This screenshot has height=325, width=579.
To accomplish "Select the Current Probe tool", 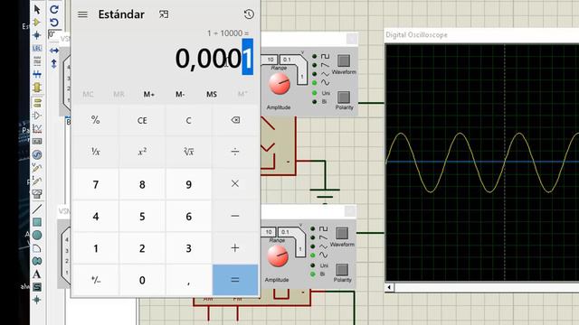I will [37, 181].
